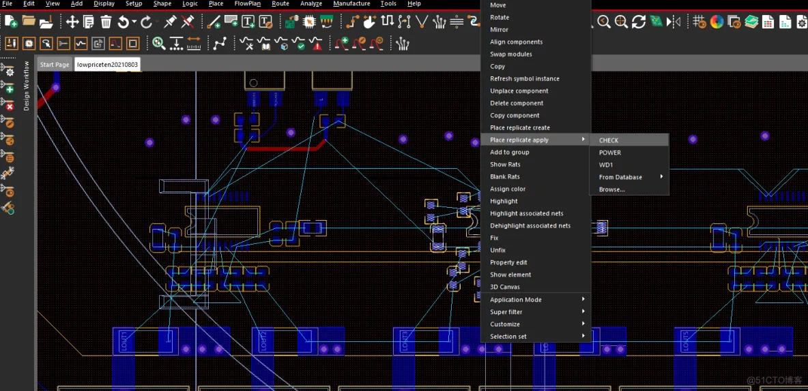This screenshot has width=808, height=391.
Task: Select the Text Edit tool
Action: [265, 22]
